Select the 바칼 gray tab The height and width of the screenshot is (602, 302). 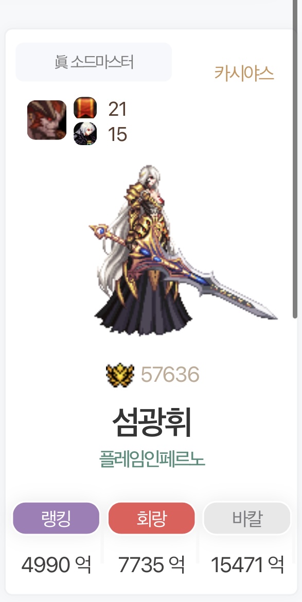(x=247, y=518)
